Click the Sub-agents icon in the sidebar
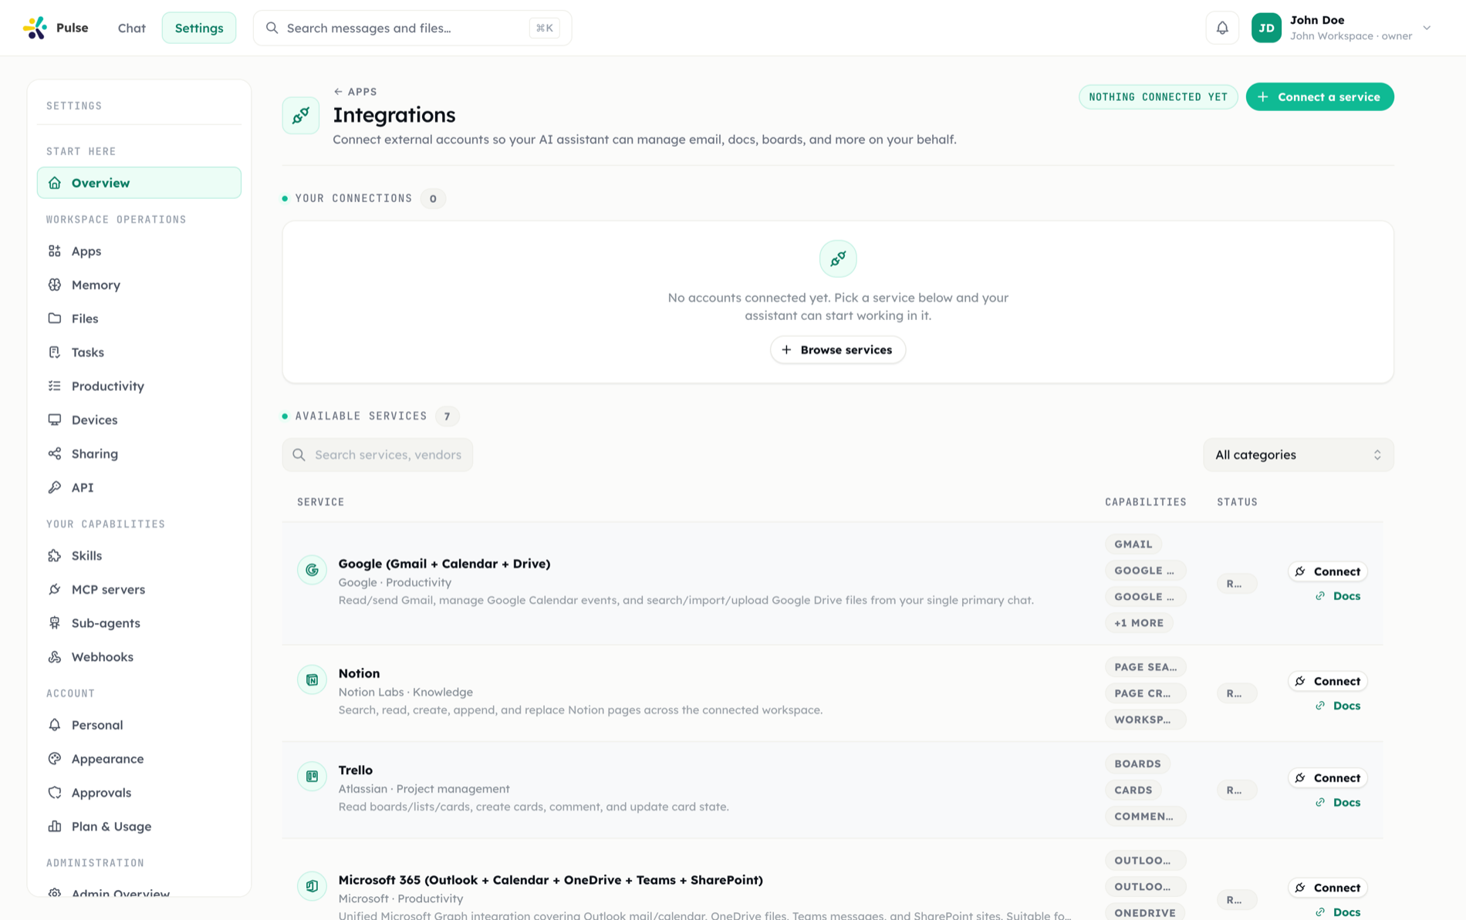The height and width of the screenshot is (920, 1466). pyautogui.click(x=55, y=623)
